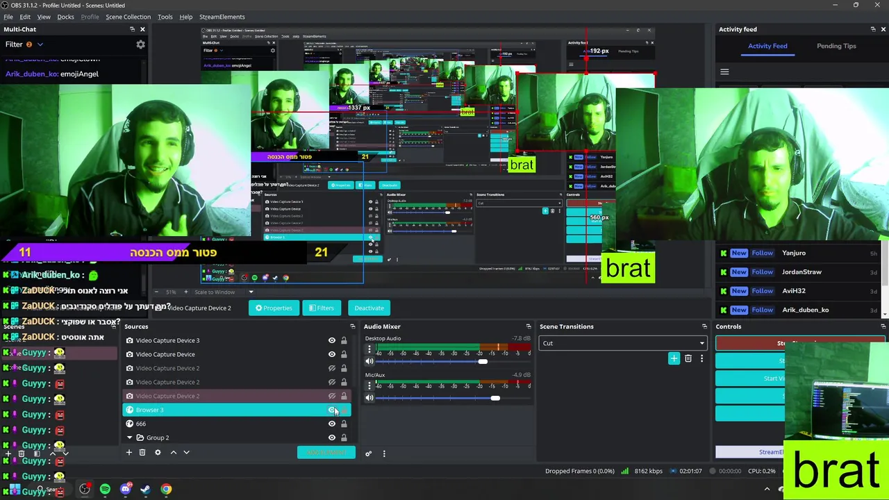The height and width of the screenshot is (500, 889).
Task: Float the Sources dock
Action: tap(352, 326)
